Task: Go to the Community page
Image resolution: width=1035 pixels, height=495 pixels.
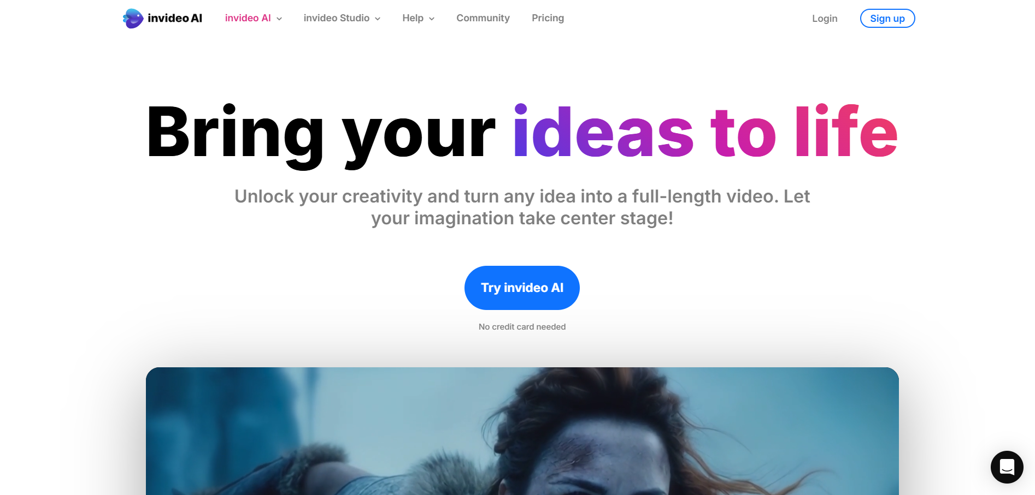Action: (x=483, y=18)
